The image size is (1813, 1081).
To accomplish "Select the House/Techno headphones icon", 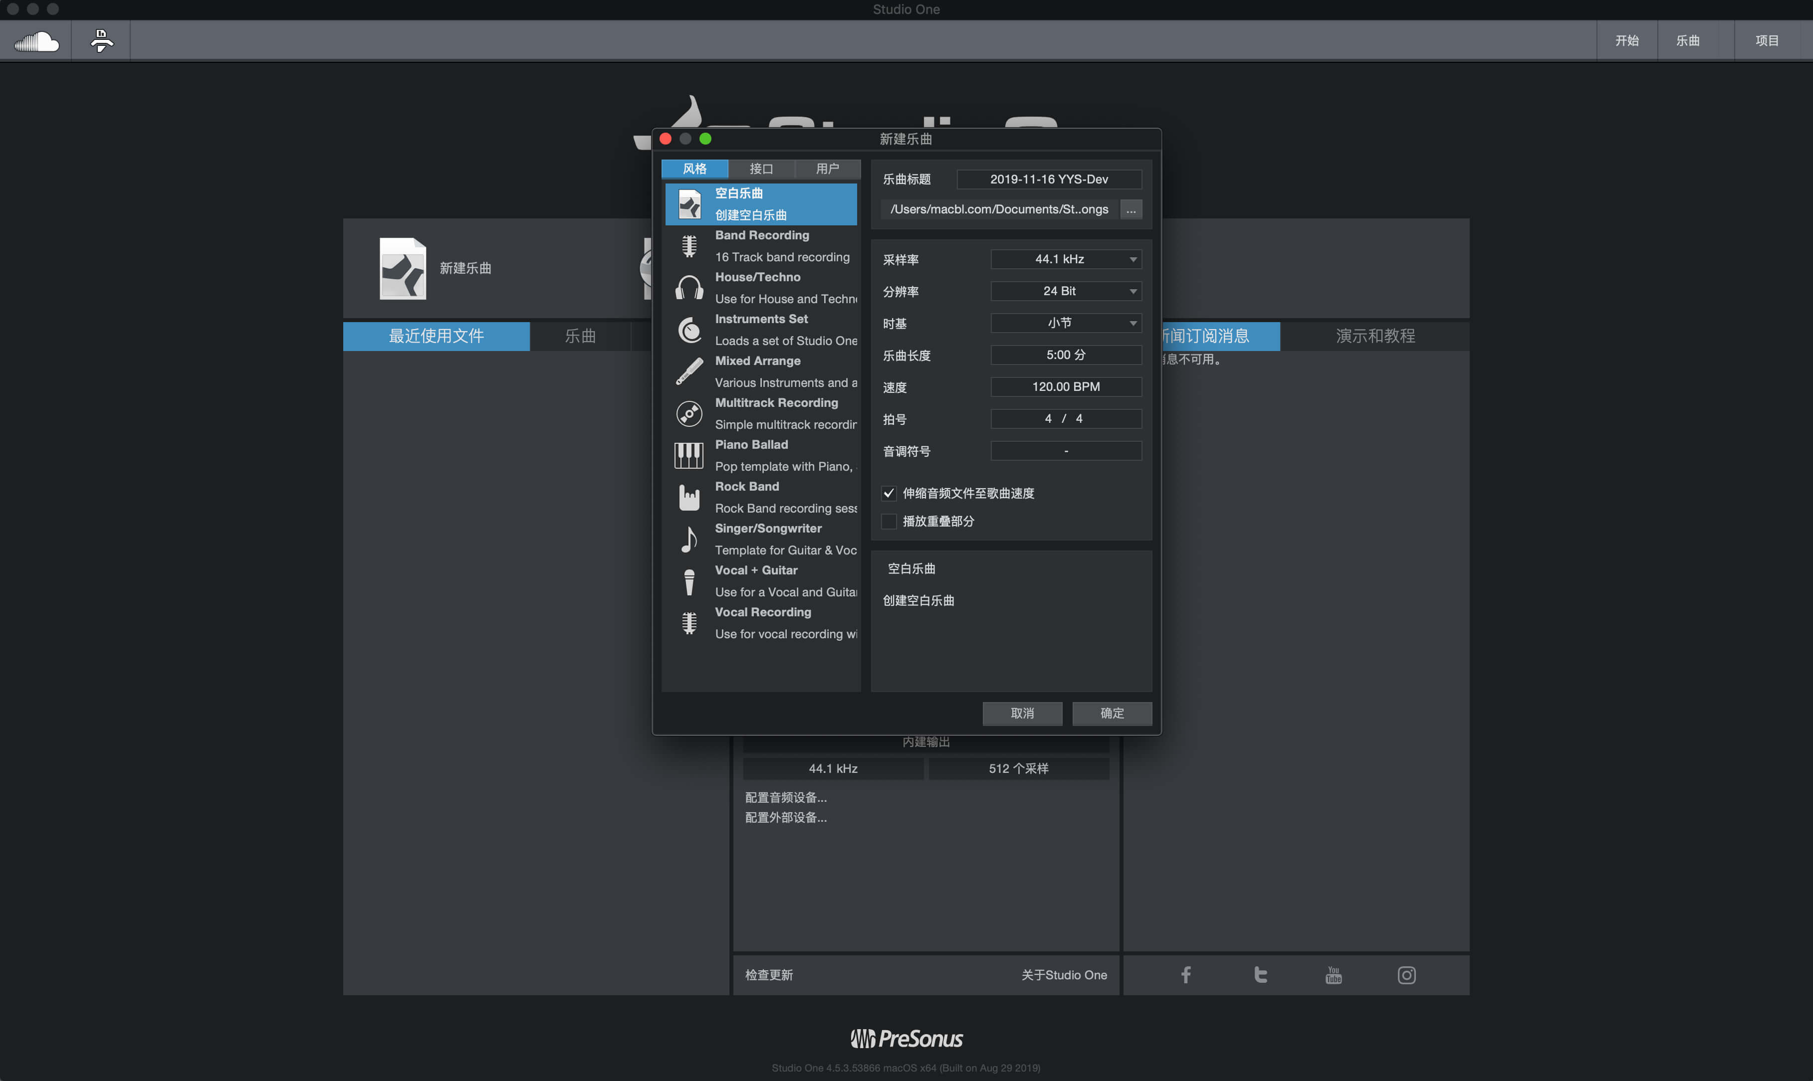I will point(688,288).
